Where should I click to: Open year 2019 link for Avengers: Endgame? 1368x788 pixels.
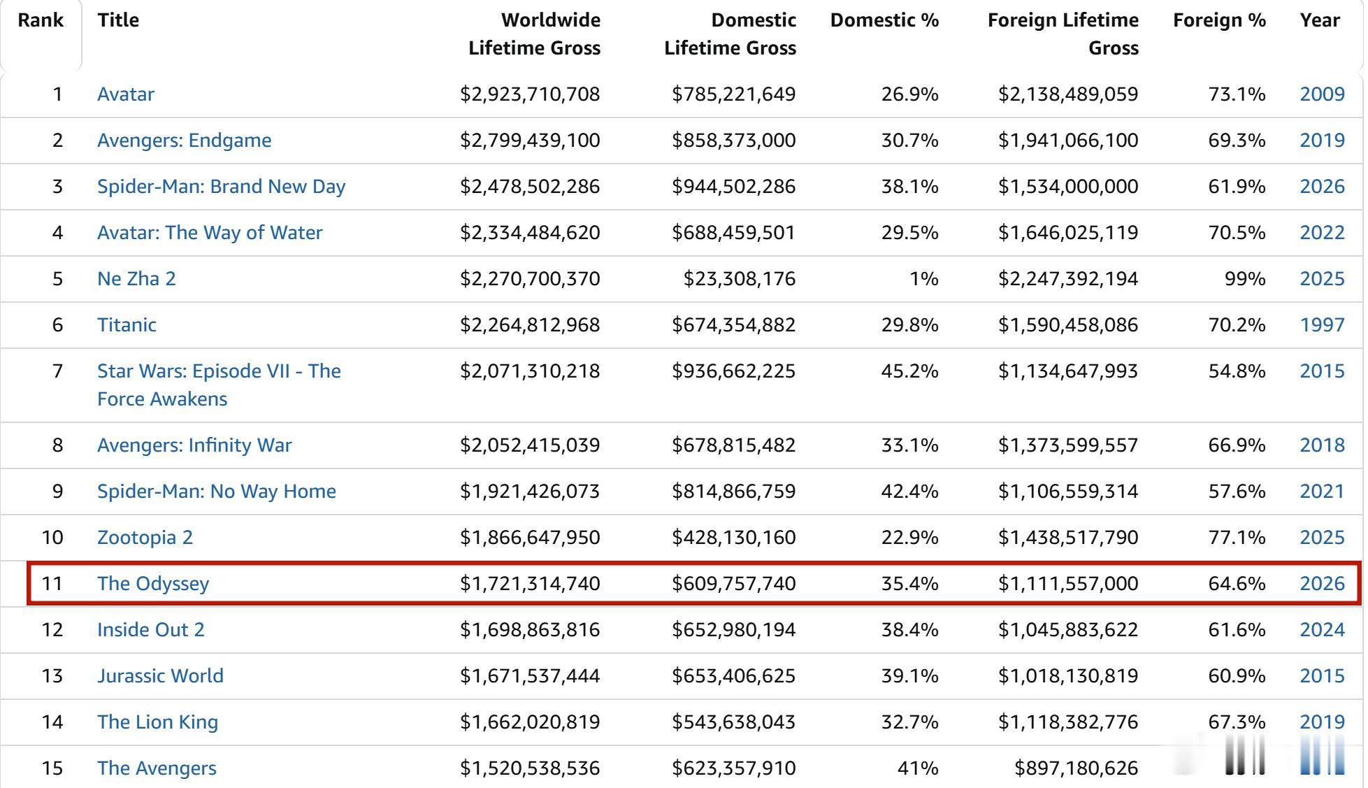tap(1322, 140)
